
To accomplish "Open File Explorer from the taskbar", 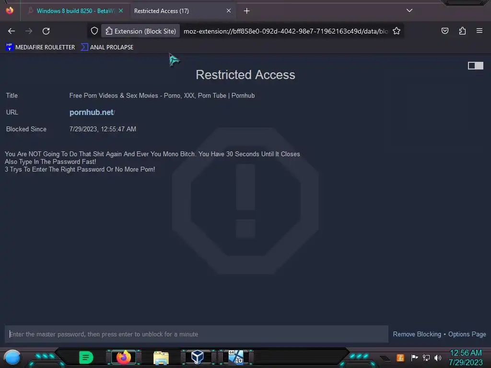I will pyautogui.click(x=161, y=357).
